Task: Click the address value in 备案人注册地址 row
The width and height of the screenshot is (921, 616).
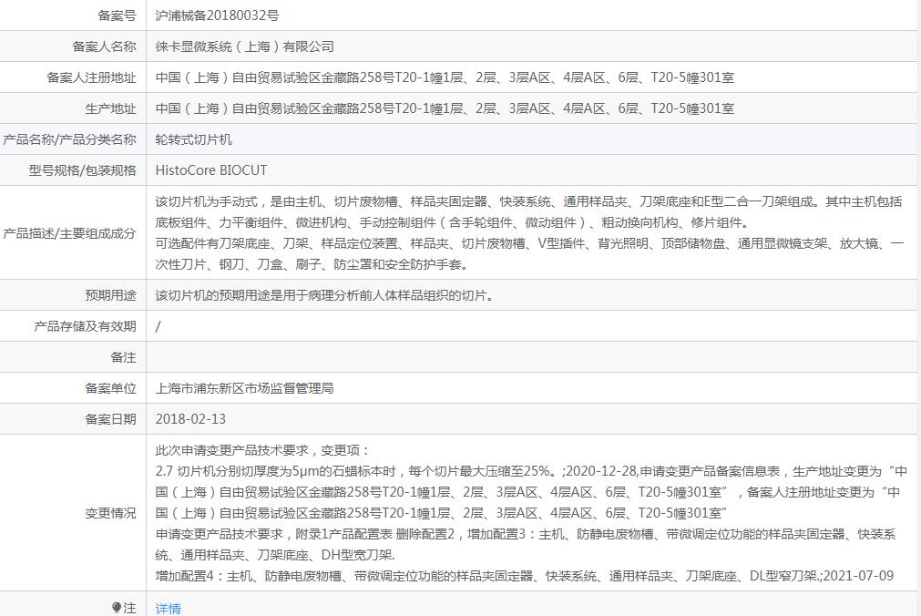Action: coord(445,77)
